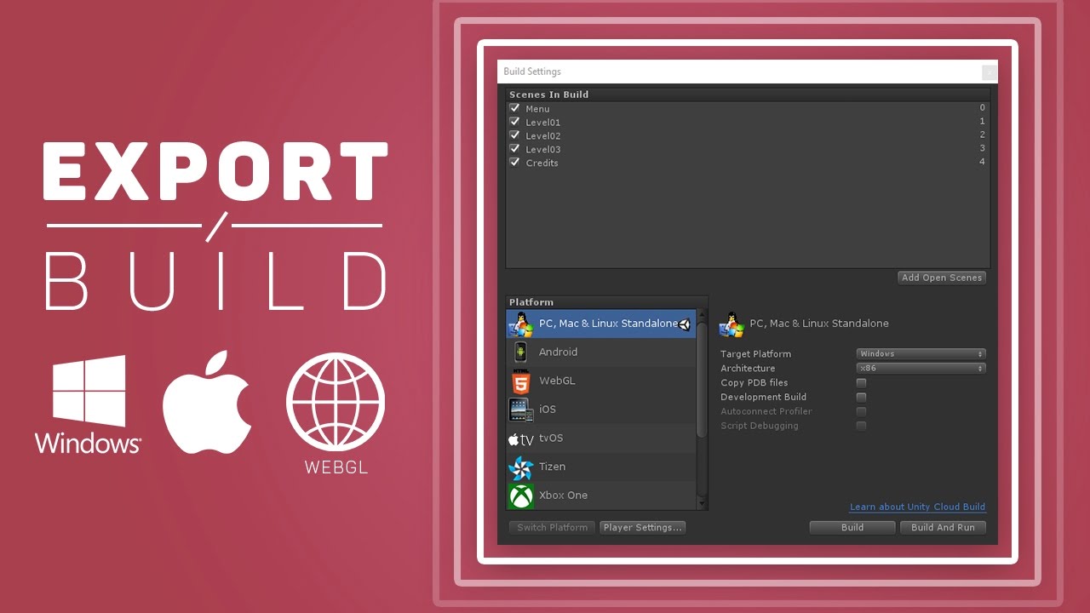Screen dimensions: 1090x613
Task: Toggle the Script Debugging checkbox
Action: pos(861,426)
